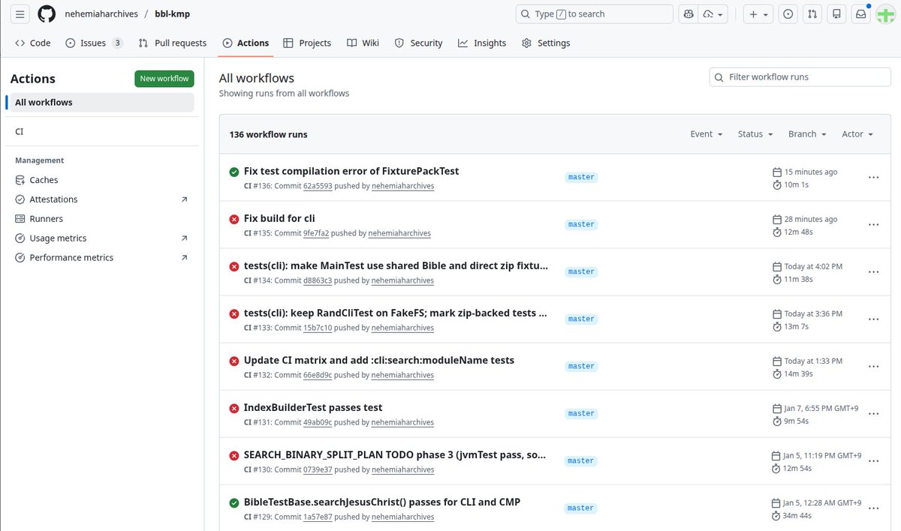Open the Pull requests tab
Viewport: 901px width, 531px height.
pos(173,43)
